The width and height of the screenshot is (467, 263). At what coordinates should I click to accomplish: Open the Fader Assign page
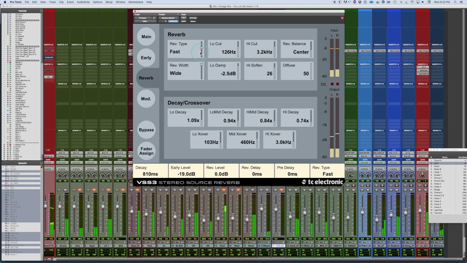pyautogui.click(x=146, y=151)
